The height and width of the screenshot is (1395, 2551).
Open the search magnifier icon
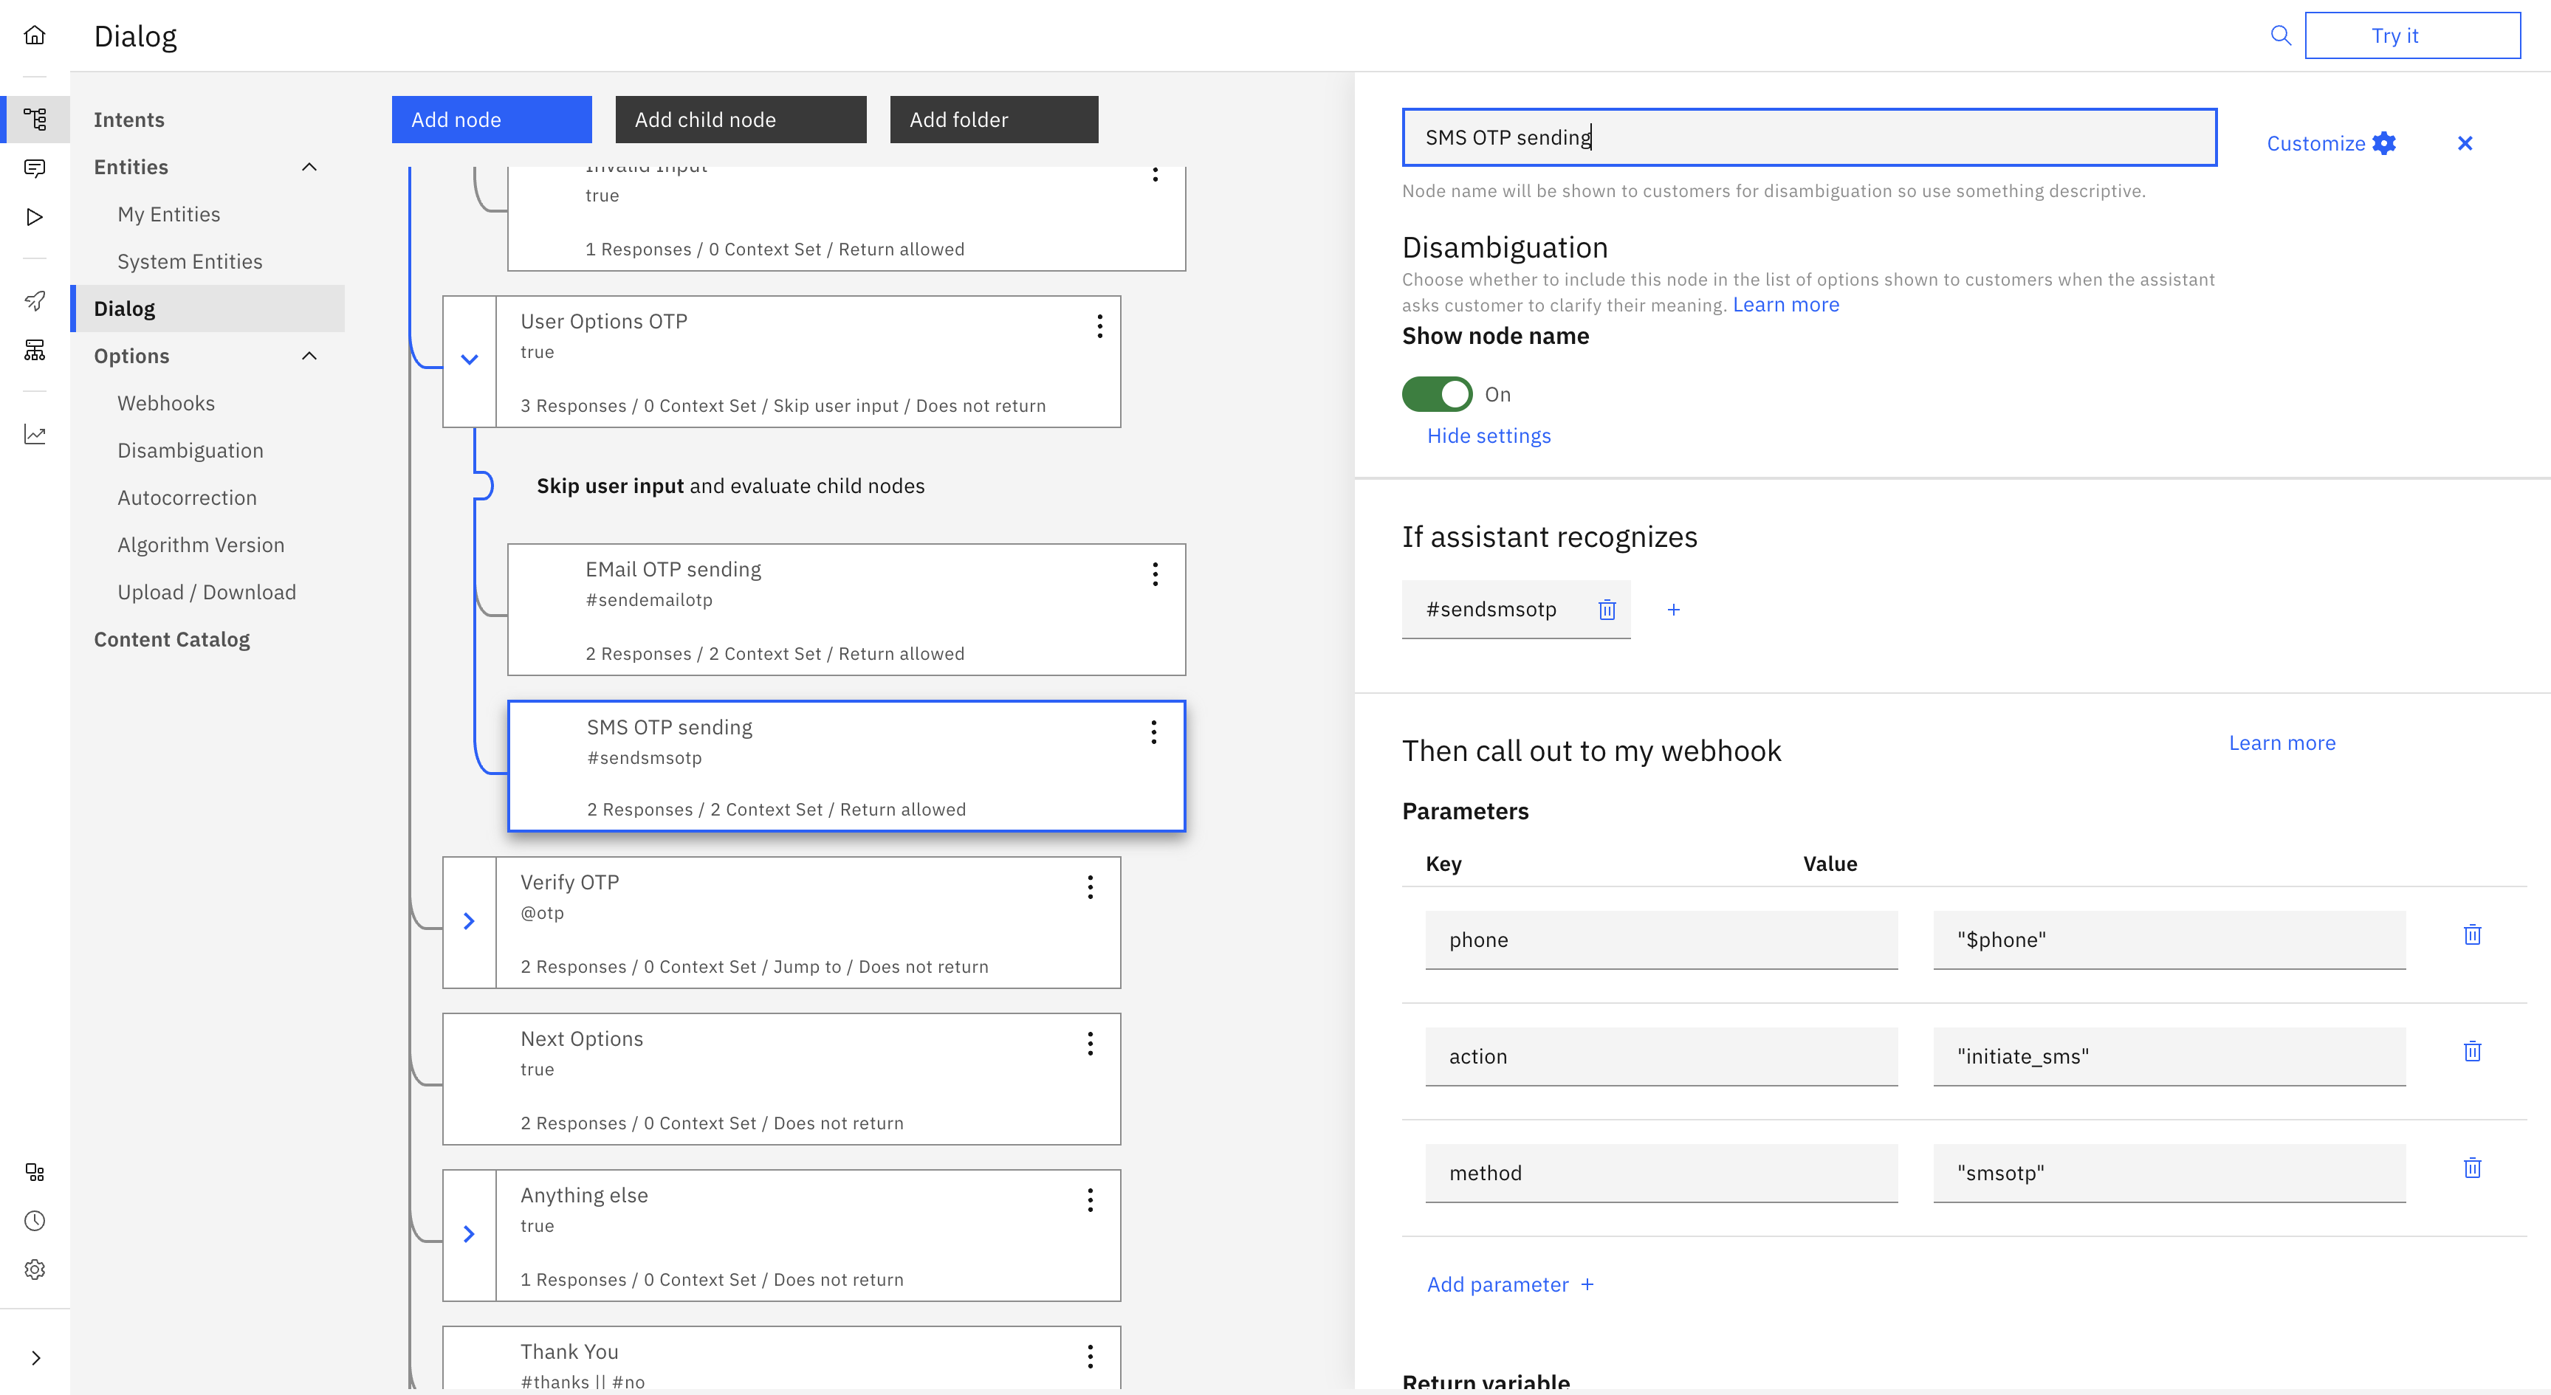point(2280,35)
